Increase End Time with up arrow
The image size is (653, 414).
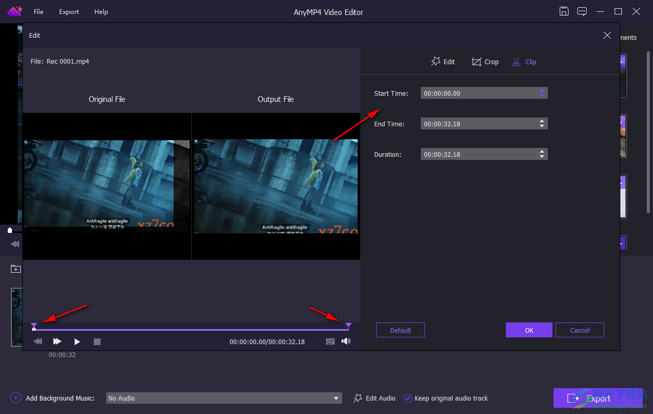[x=542, y=121]
